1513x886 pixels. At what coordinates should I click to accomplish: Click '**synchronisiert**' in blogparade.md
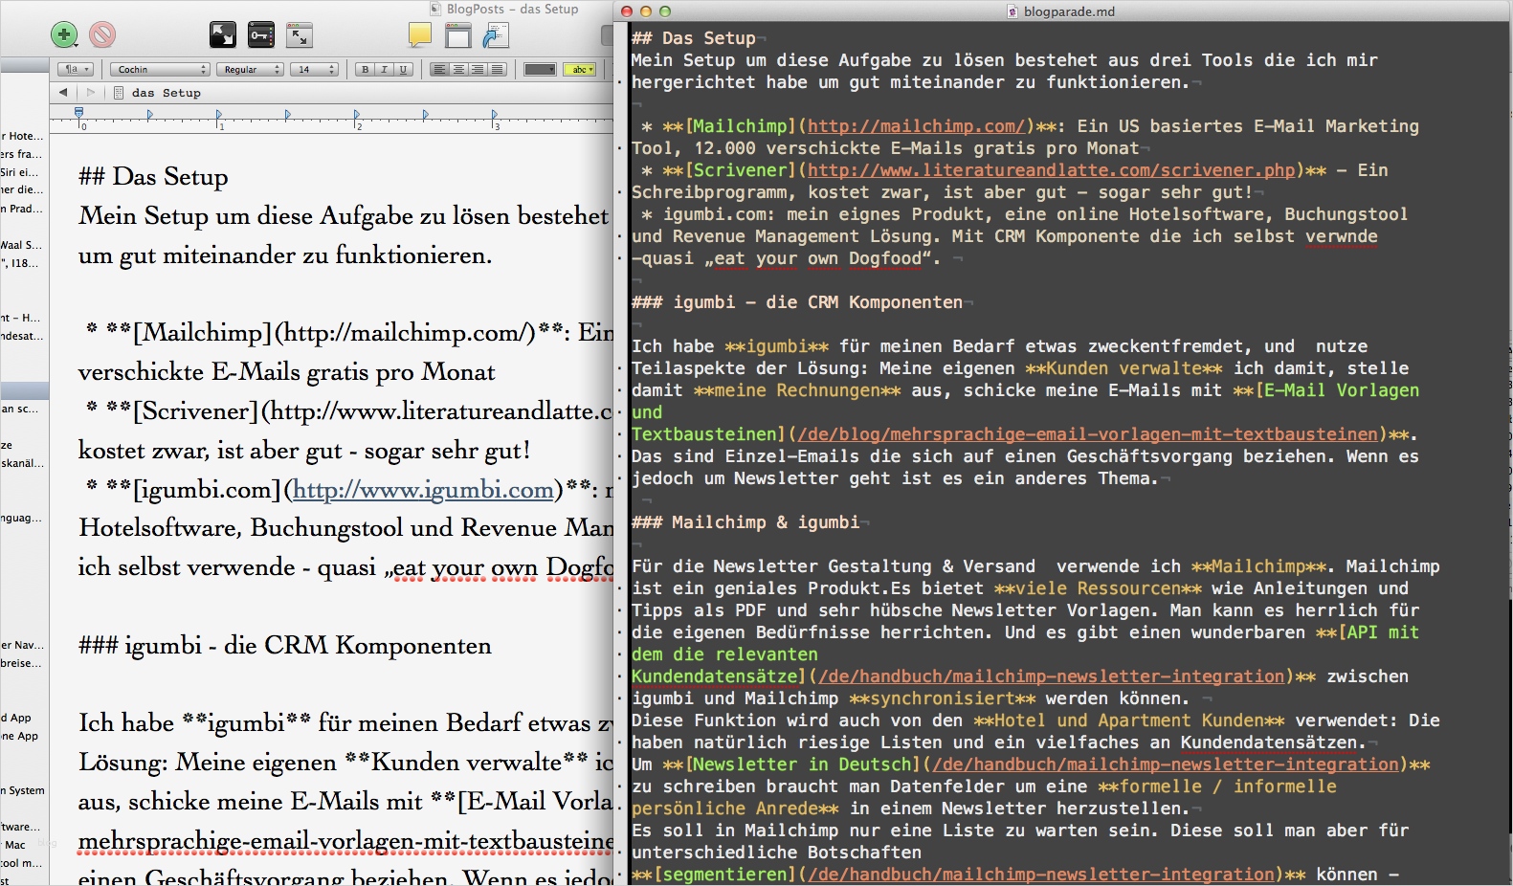point(943,698)
